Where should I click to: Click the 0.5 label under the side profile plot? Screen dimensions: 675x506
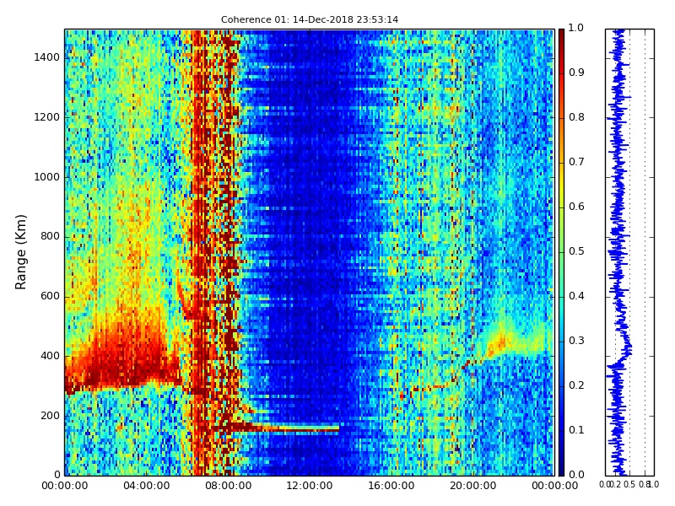pyautogui.click(x=629, y=484)
